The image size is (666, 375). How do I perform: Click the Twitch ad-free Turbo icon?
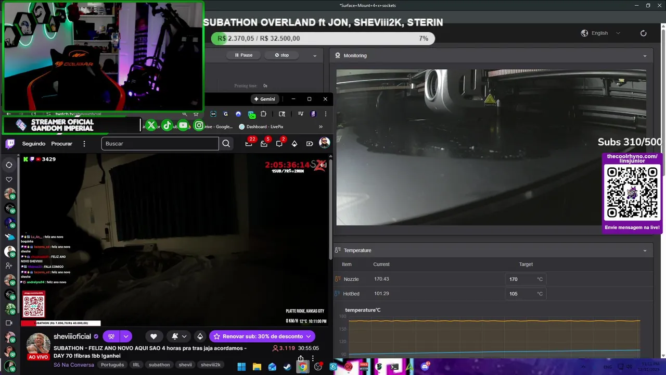click(310, 144)
